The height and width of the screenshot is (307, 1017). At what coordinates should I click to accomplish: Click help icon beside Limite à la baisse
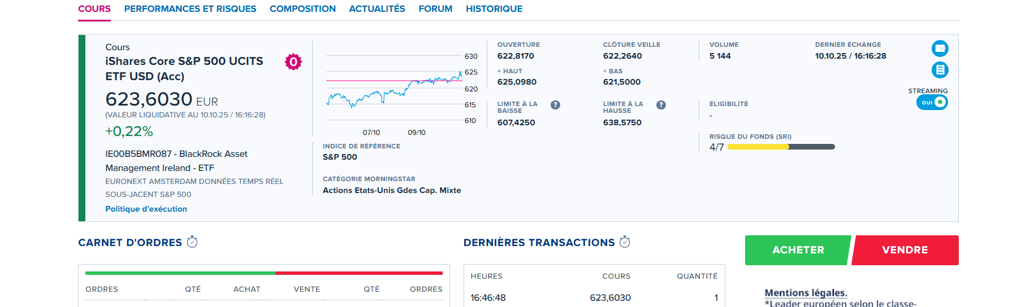(555, 105)
